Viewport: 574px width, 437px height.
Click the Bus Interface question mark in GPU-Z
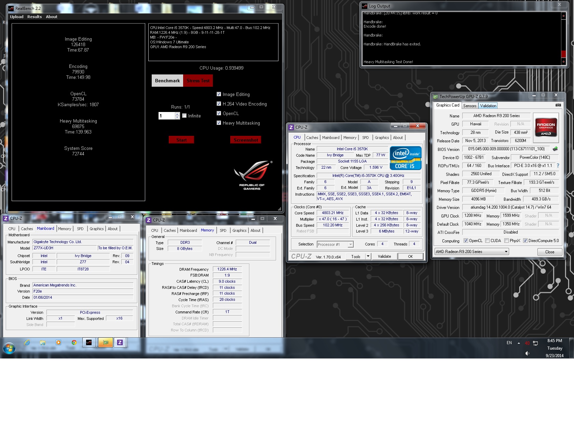558,166
